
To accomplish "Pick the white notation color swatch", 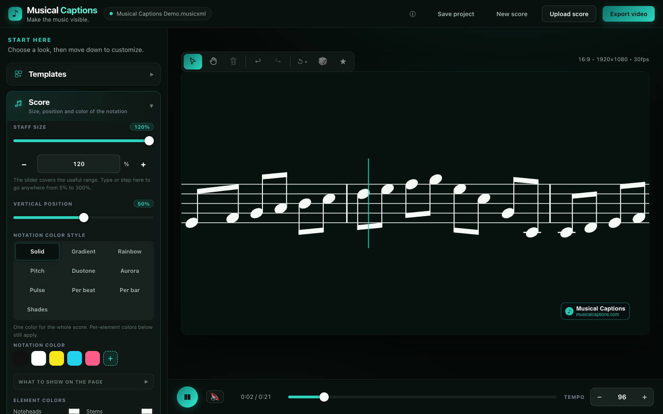I will click(39, 358).
